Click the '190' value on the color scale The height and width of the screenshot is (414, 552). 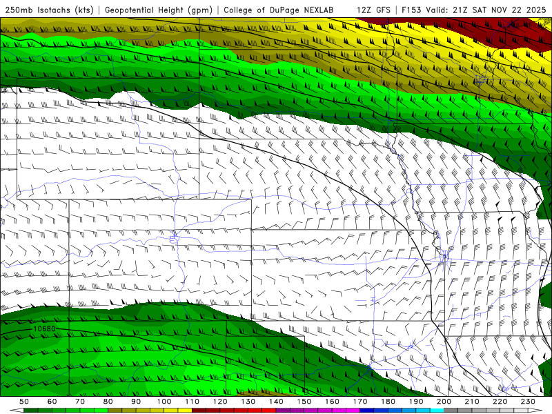click(x=416, y=402)
